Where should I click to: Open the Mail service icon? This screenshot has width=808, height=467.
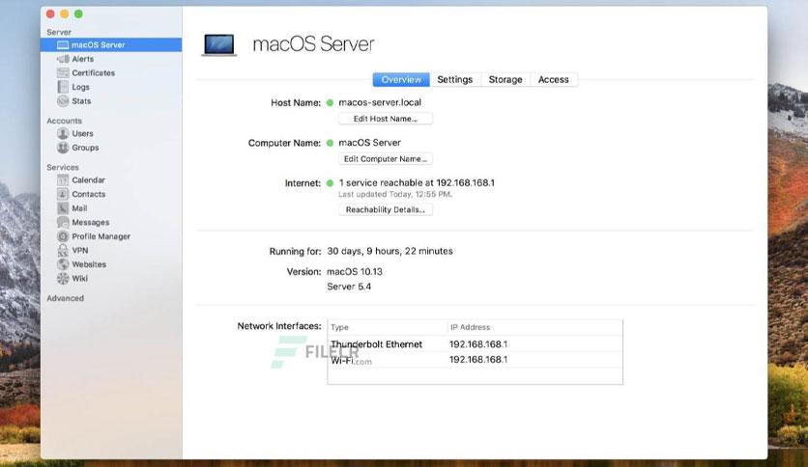[x=63, y=207]
